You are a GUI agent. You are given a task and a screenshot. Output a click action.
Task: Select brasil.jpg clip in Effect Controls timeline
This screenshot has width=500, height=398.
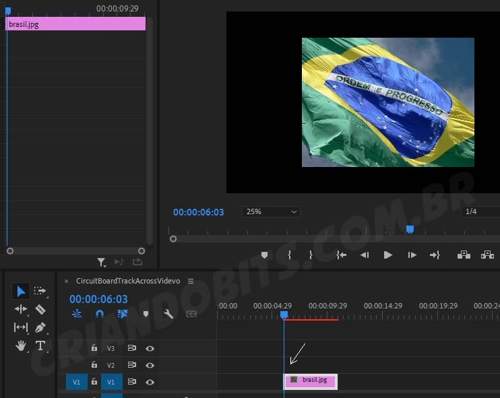click(75, 24)
